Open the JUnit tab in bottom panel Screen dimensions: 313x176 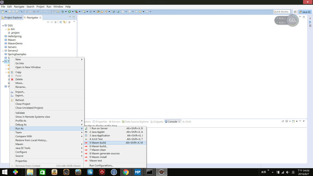click(187, 122)
